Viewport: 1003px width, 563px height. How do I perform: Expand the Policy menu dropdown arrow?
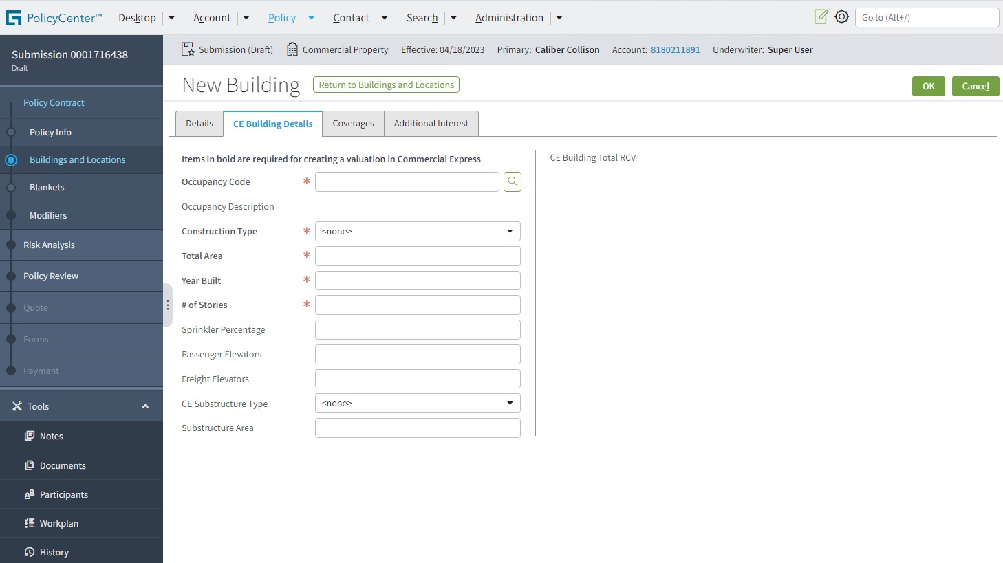[x=312, y=18]
